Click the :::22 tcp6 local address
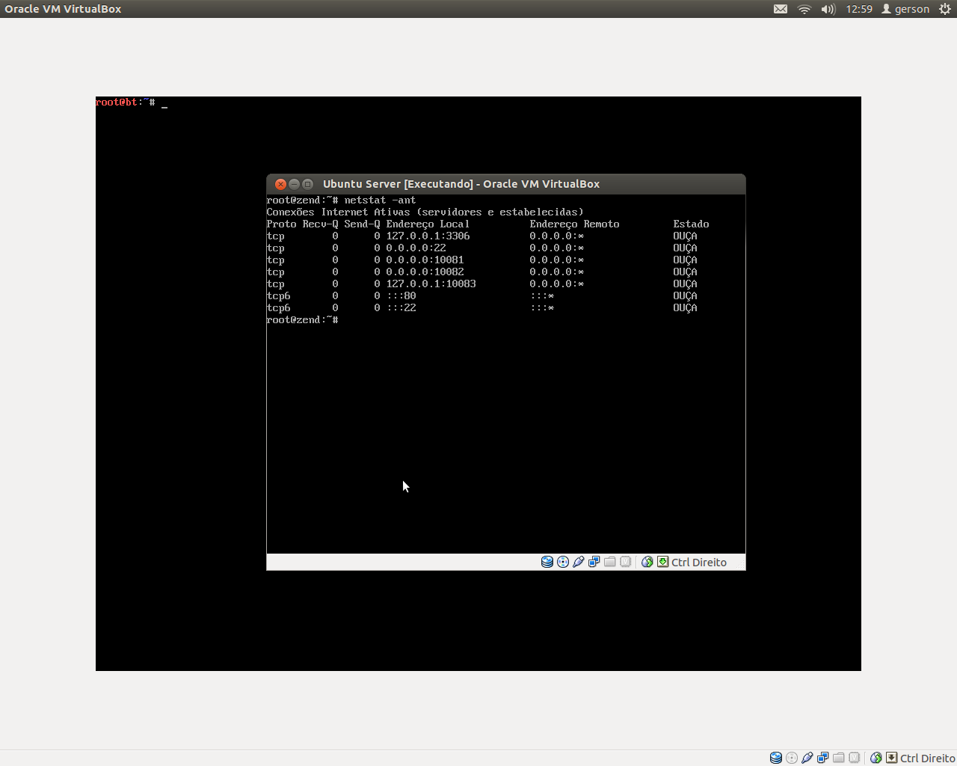The image size is (957, 766). 401,308
